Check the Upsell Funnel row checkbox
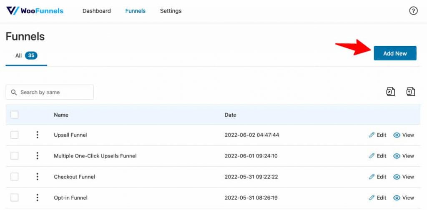The image size is (427, 210). click(x=15, y=135)
